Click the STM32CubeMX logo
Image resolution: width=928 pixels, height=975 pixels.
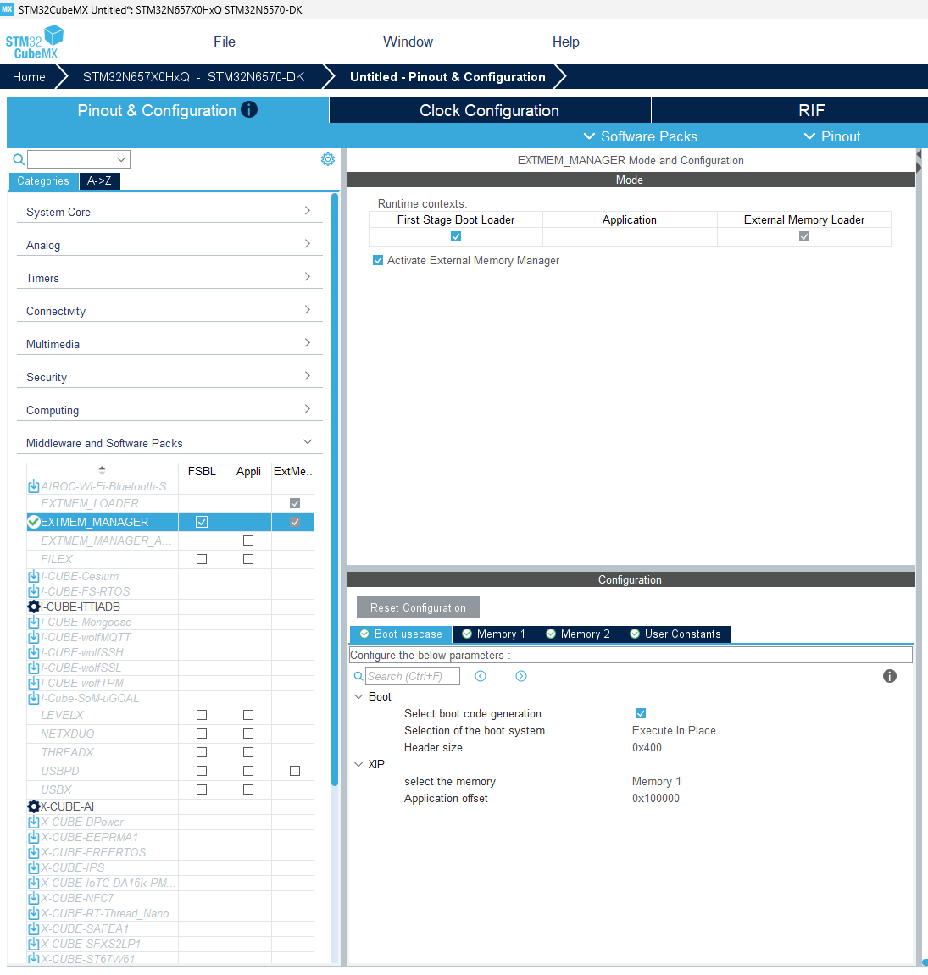[x=35, y=42]
